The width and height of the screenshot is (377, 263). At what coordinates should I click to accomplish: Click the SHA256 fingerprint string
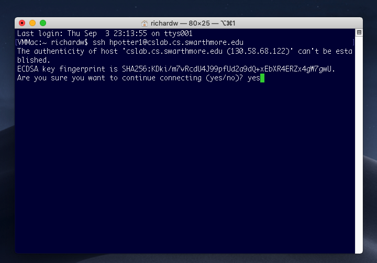tap(228, 69)
